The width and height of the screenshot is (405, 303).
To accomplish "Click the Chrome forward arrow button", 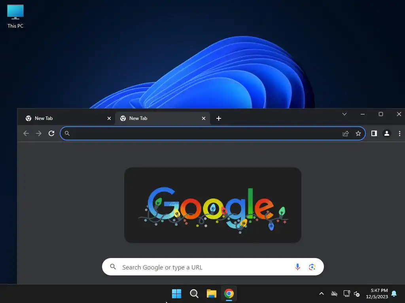I will (39, 133).
